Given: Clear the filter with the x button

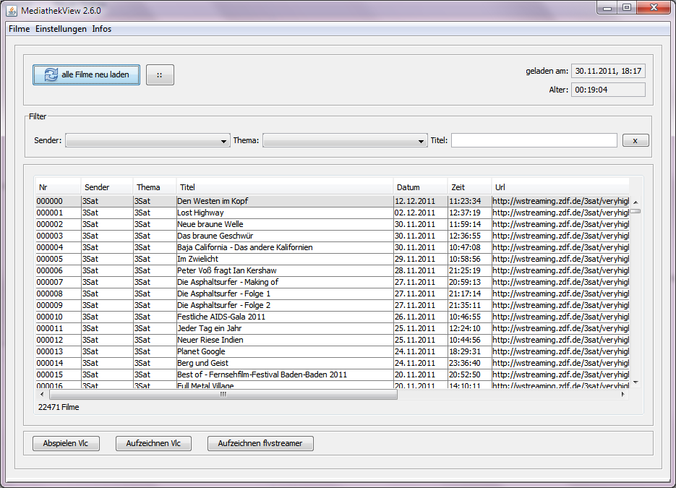Looking at the screenshot, I should tap(636, 140).
